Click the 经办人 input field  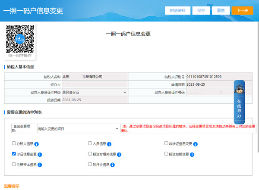point(95,84)
